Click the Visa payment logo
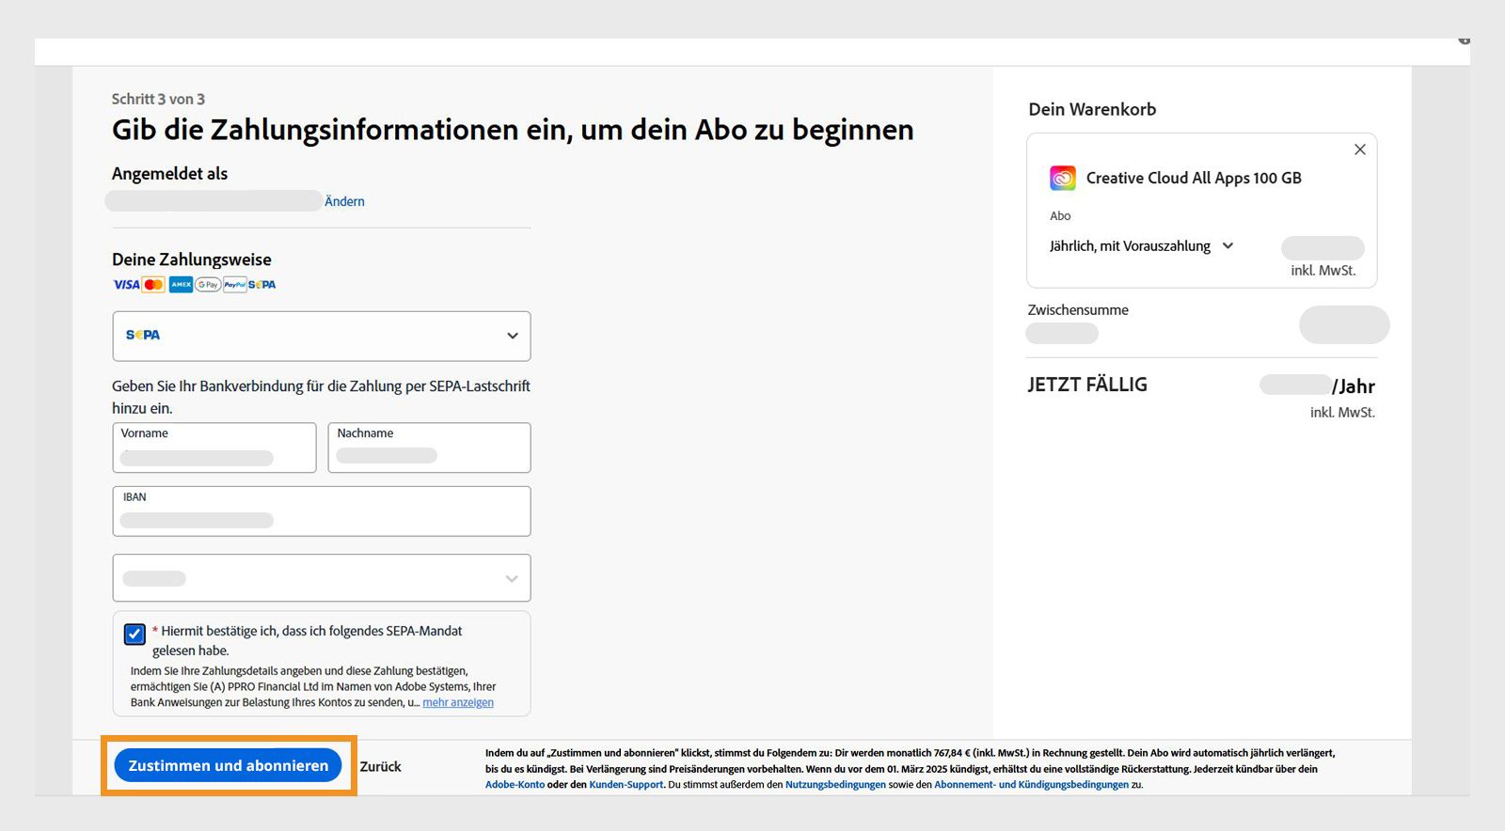The image size is (1505, 831). 126,285
